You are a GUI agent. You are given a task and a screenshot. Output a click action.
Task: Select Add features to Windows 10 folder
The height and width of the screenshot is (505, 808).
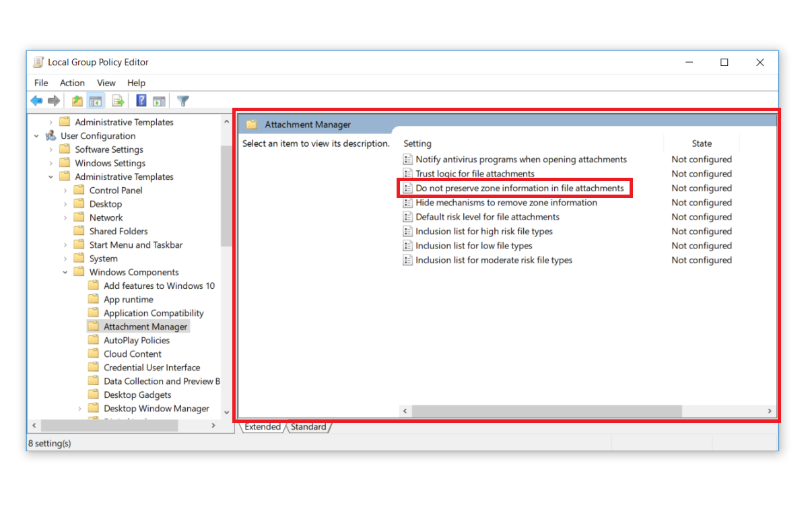click(x=159, y=285)
